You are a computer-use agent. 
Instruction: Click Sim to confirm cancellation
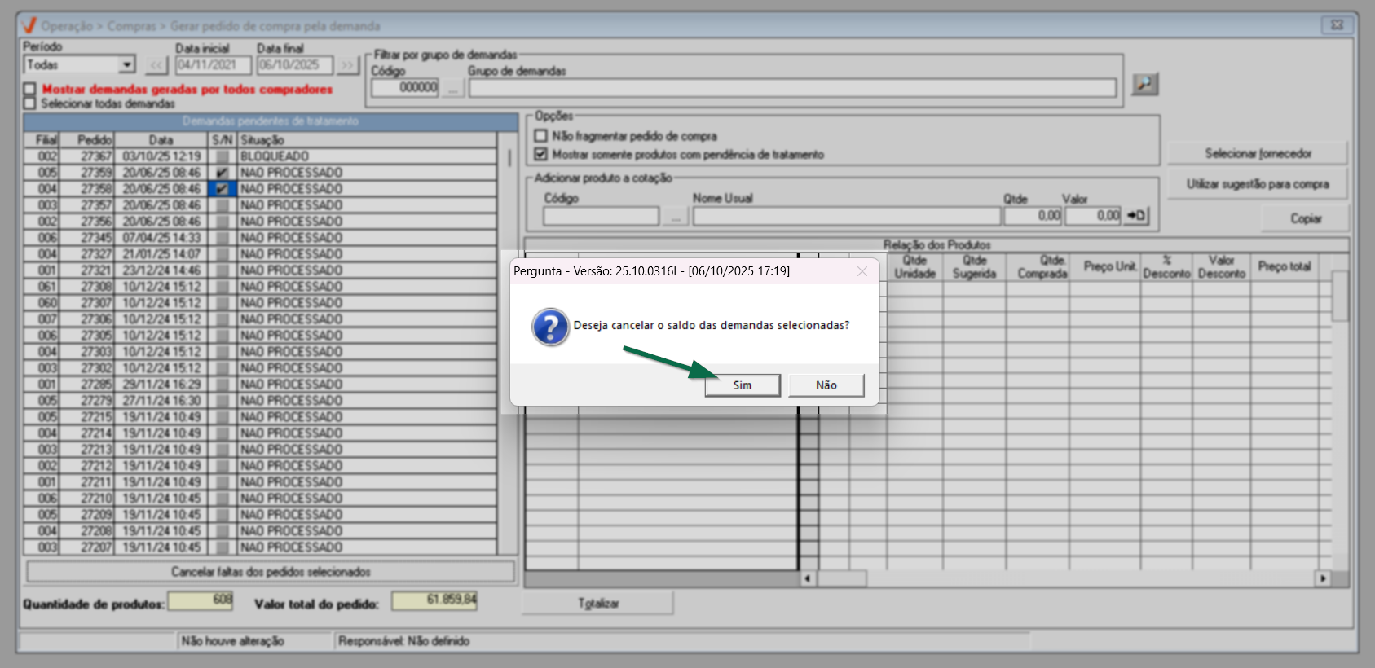pos(742,385)
